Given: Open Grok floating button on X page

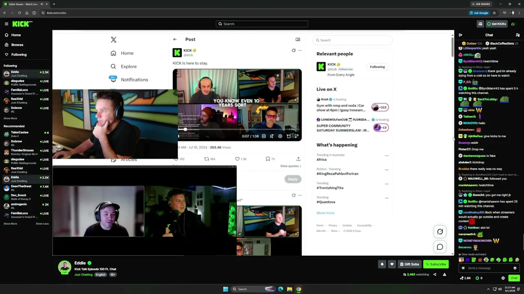Looking at the screenshot, I should (x=440, y=232).
